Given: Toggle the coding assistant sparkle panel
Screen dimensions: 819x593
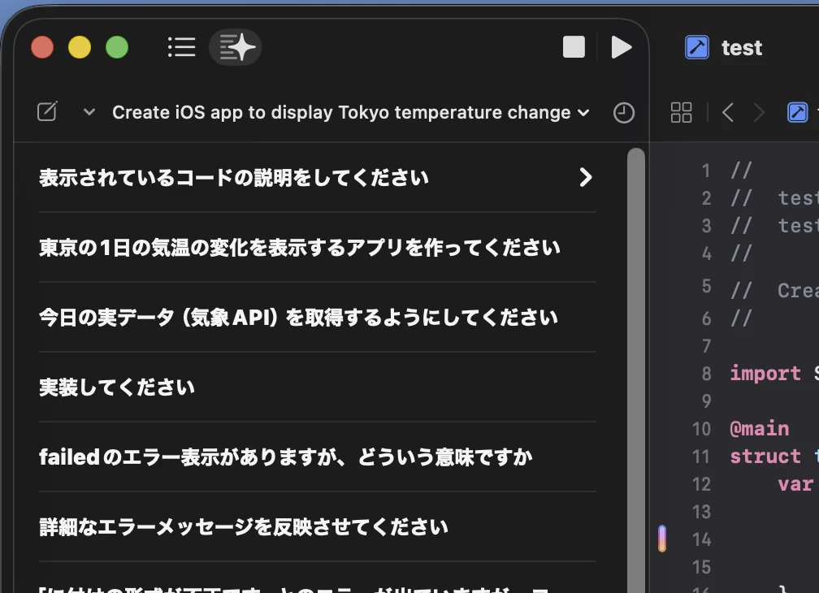Looking at the screenshot, I should coord(236,47).
